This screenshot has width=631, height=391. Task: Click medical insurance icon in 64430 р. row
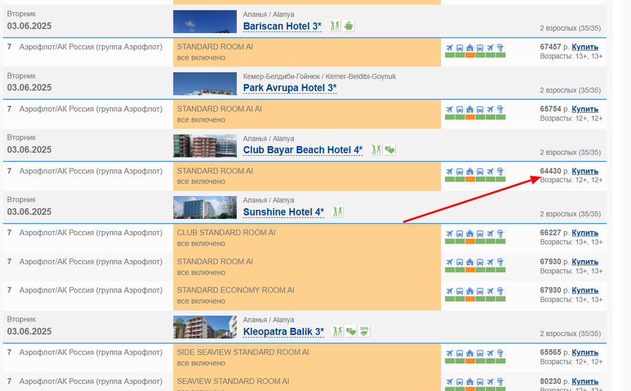[x=501, y=172]
